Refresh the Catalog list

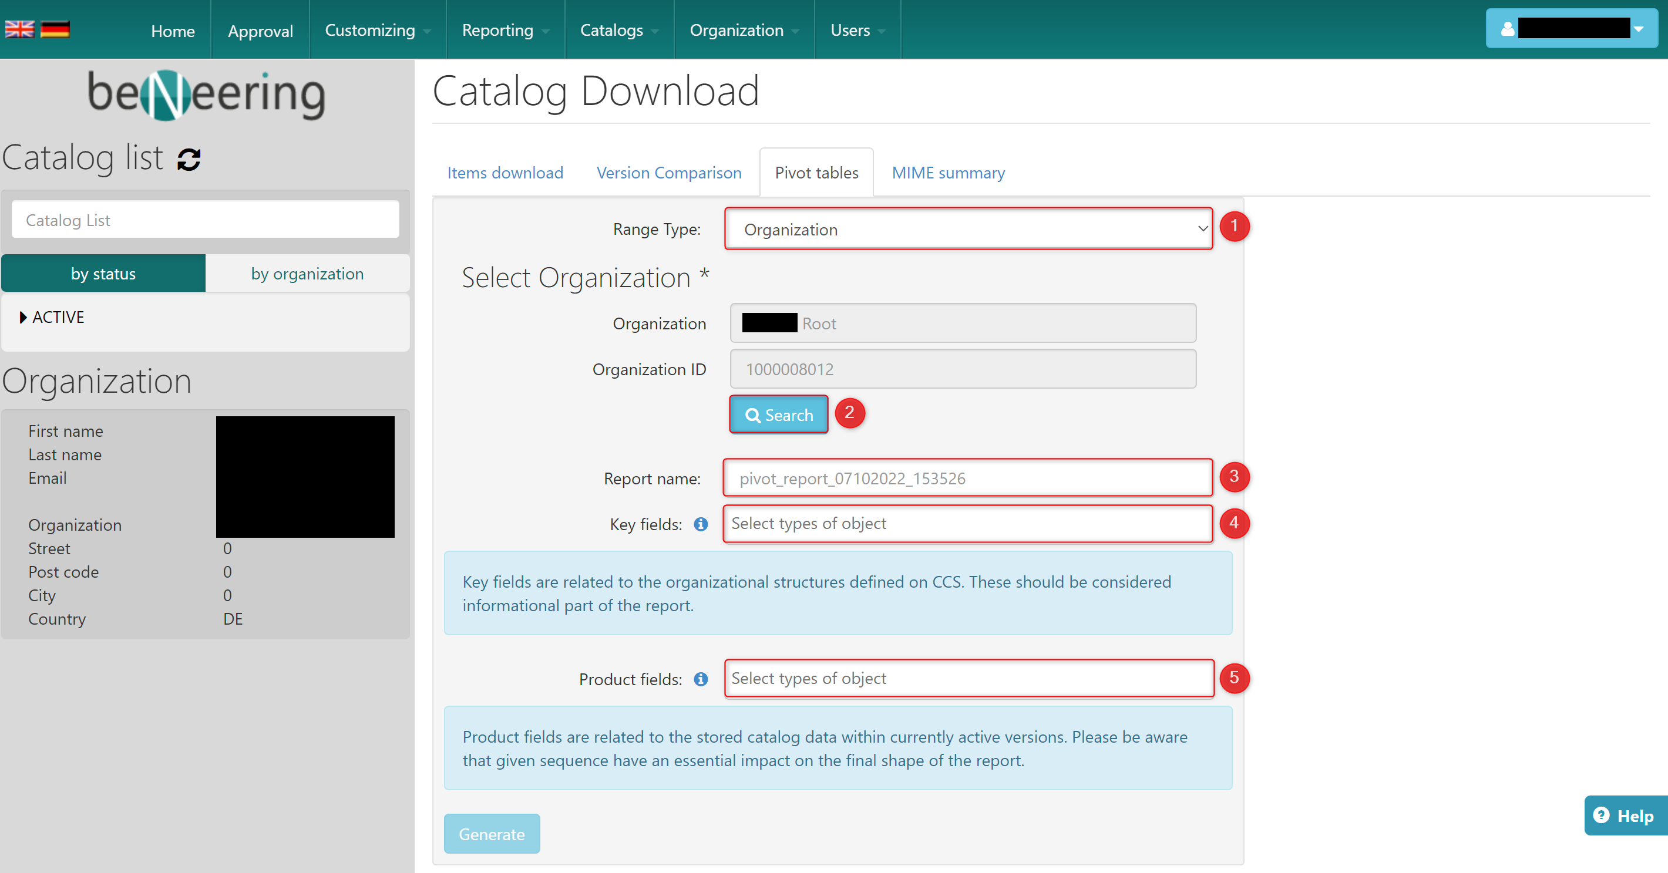coord(189,159)
